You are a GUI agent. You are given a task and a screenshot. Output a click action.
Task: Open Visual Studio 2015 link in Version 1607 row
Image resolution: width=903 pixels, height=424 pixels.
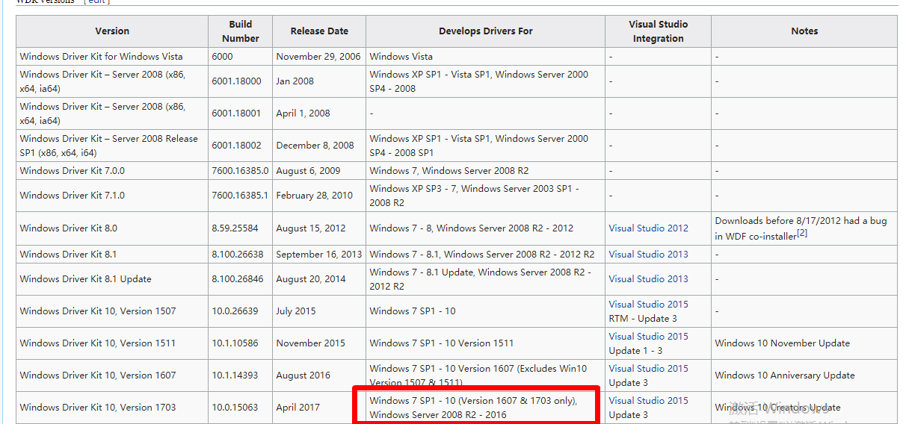(x=648, y=369)
